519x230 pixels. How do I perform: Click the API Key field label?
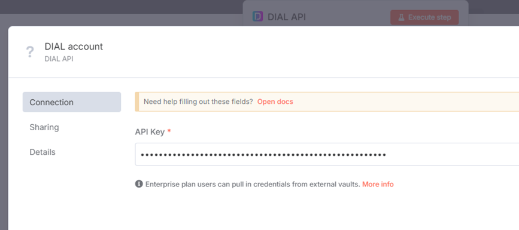[150, 132]
